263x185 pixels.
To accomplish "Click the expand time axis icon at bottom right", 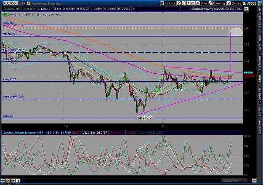I will point(254,181).
